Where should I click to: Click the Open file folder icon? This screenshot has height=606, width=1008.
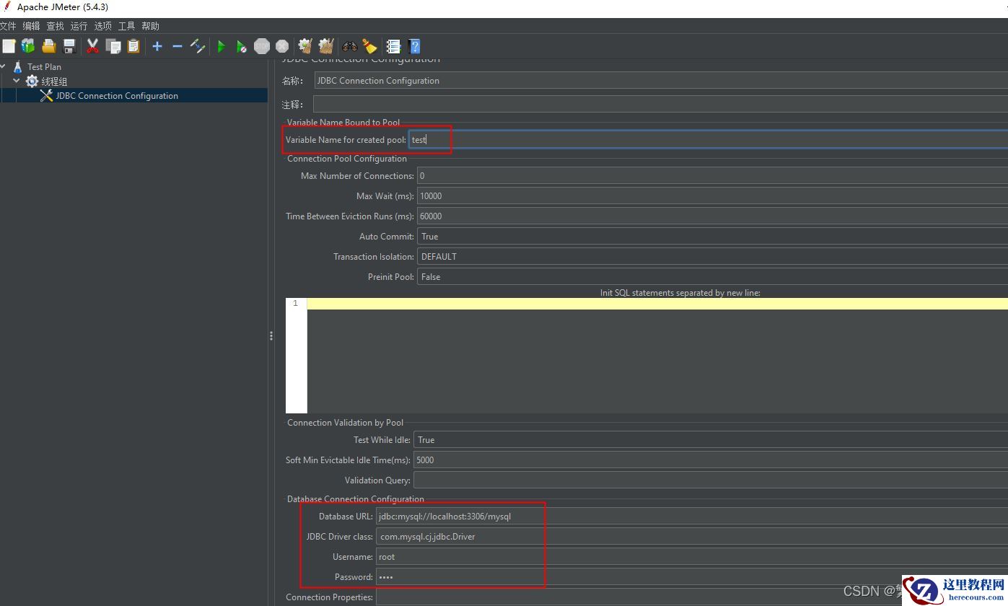click(48, 46)
